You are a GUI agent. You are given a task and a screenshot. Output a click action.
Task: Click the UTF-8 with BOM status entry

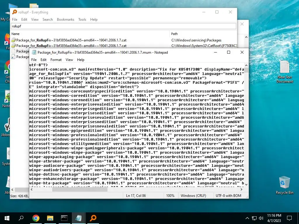tap(228, 196)
